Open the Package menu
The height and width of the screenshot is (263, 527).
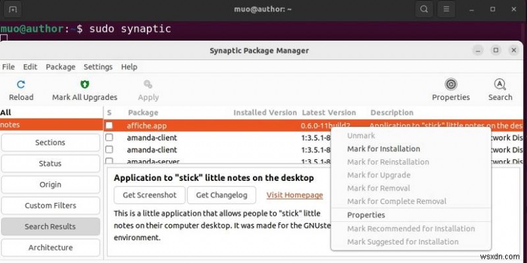[61, 67]
